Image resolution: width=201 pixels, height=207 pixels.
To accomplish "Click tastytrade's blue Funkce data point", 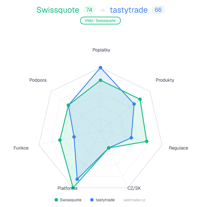I will pos(74,137).
